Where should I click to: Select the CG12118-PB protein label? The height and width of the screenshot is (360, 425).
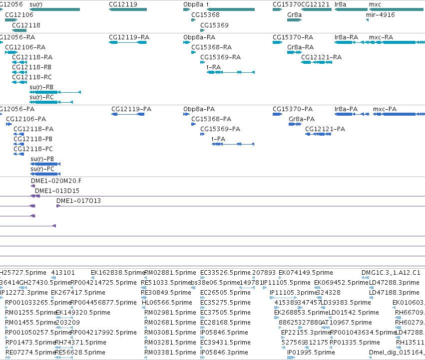pyautogui.click(x=33, y=139)
